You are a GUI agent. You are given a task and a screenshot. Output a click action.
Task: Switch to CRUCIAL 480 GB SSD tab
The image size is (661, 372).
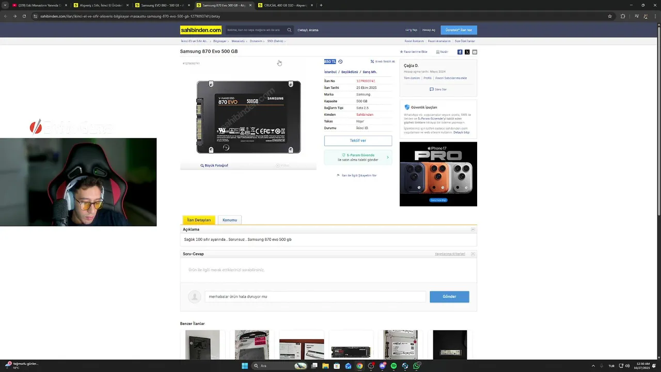286,5
